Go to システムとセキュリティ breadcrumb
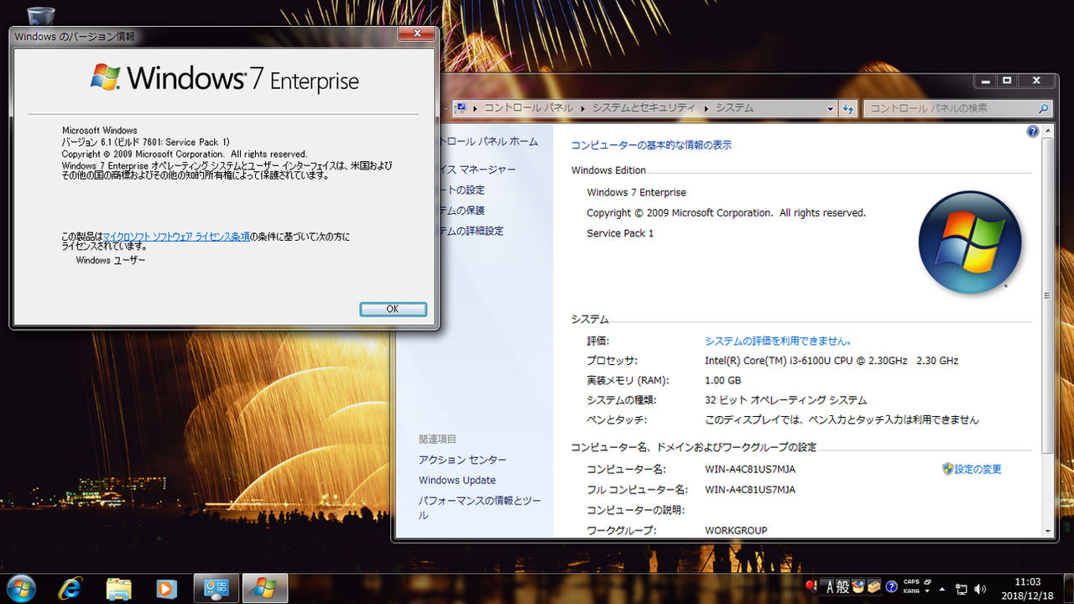Screen dimensions: 1074x604 click(644, 108)
